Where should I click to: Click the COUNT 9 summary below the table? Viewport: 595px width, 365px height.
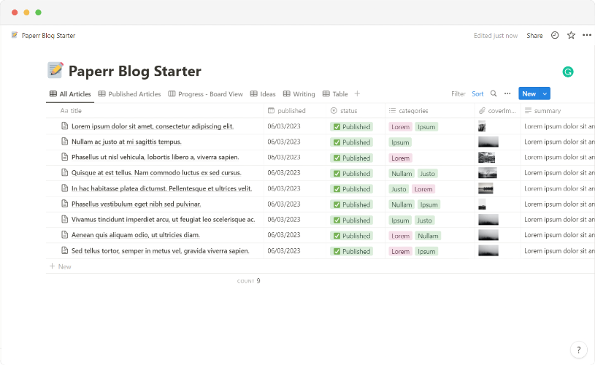click(x=248, y=281)
